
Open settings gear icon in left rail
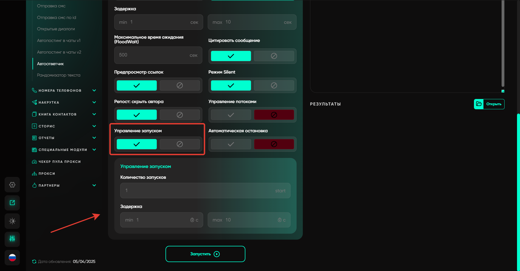pyautogui.click(x=12, y=185)
